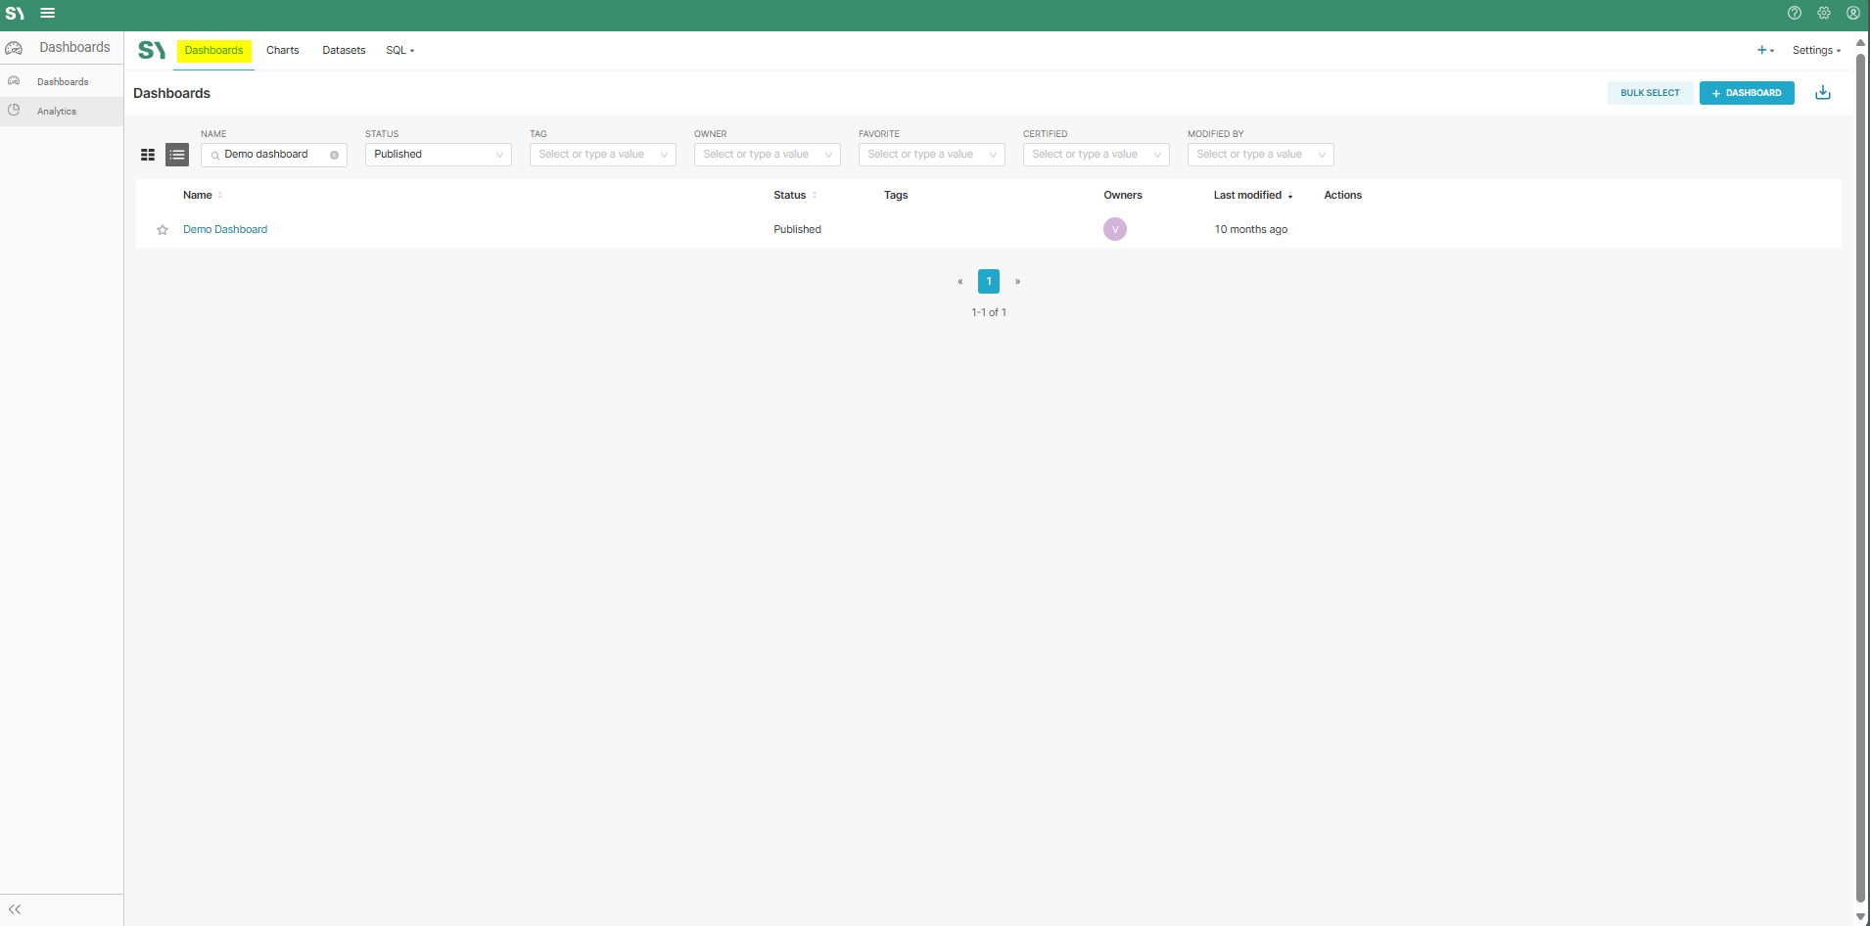Click the Bulk Select button
Viewport: 1870px width, 926px height.
click(x=1649, y=93)
